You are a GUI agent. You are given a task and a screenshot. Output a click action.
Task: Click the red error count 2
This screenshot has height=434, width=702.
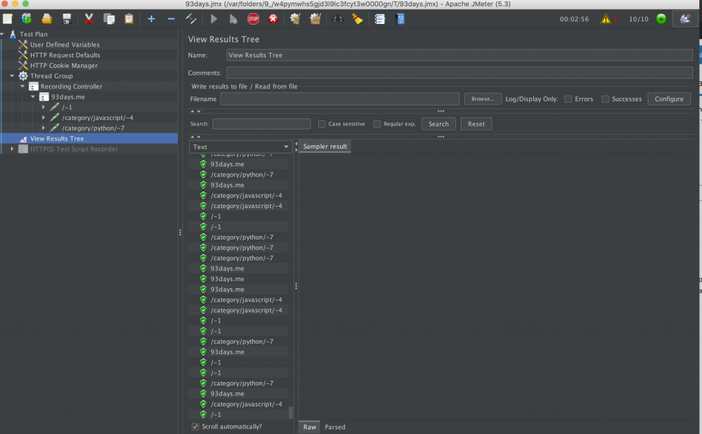pos(616,18)
